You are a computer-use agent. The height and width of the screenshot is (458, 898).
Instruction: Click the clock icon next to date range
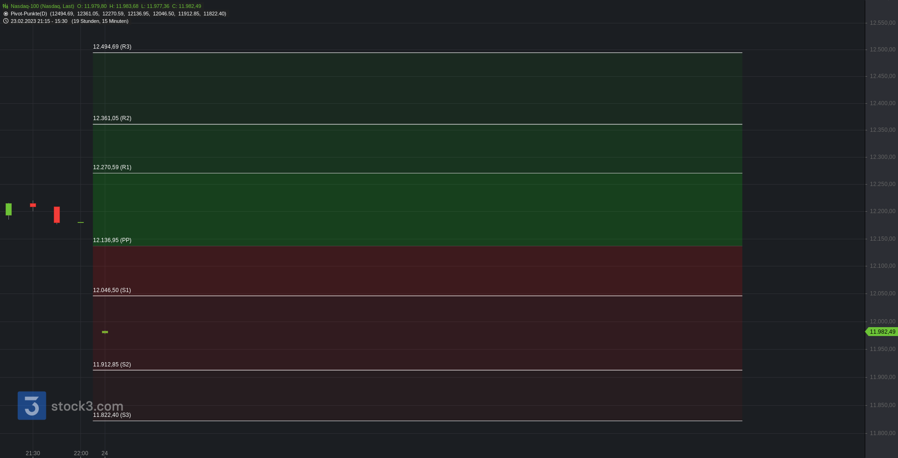click(x=6, y=21)
